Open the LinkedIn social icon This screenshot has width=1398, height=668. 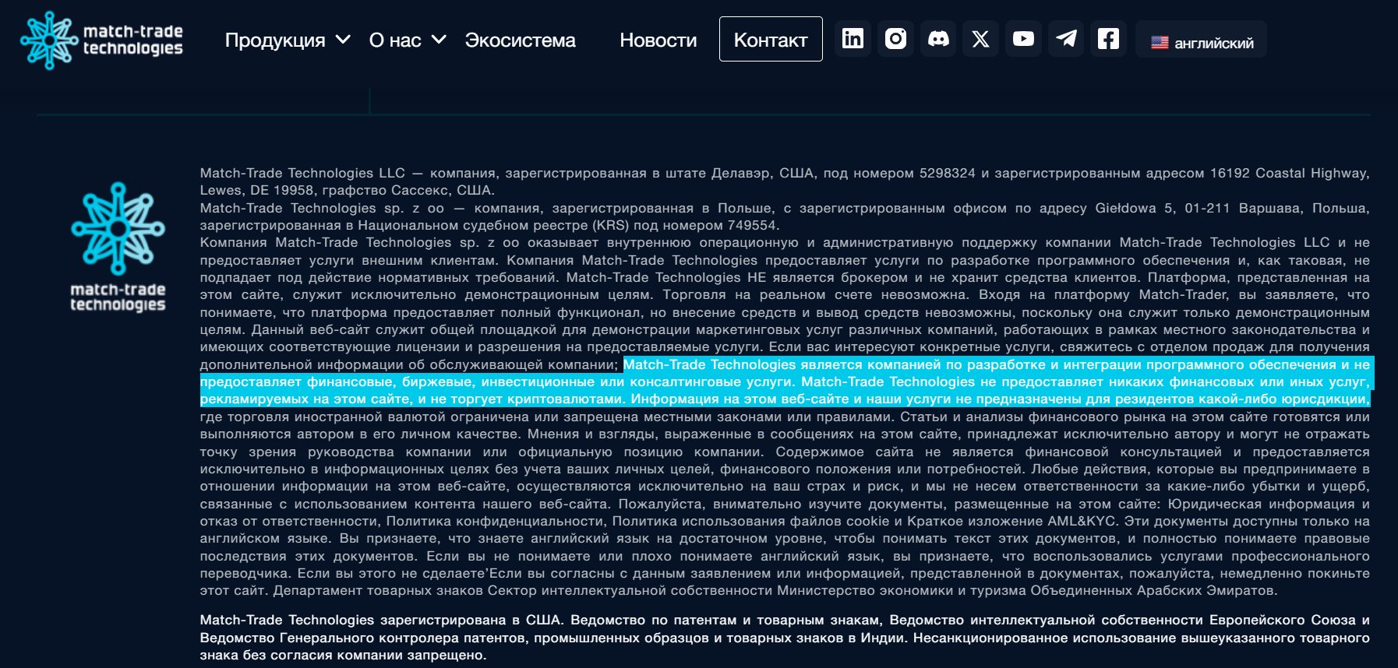tap(853, 39)
